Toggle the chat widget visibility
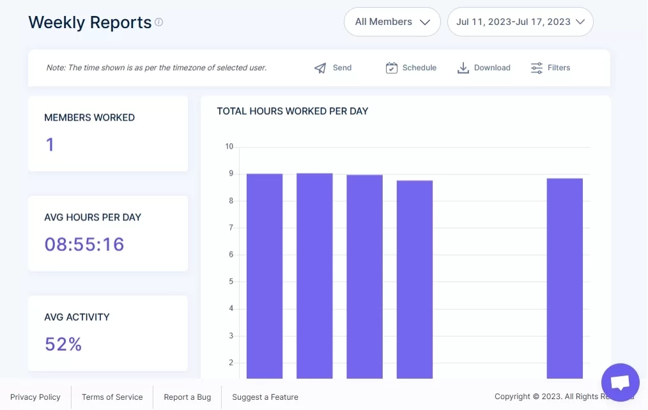Image resolution: width=648 pixels, height=410 pixels. 620,382
